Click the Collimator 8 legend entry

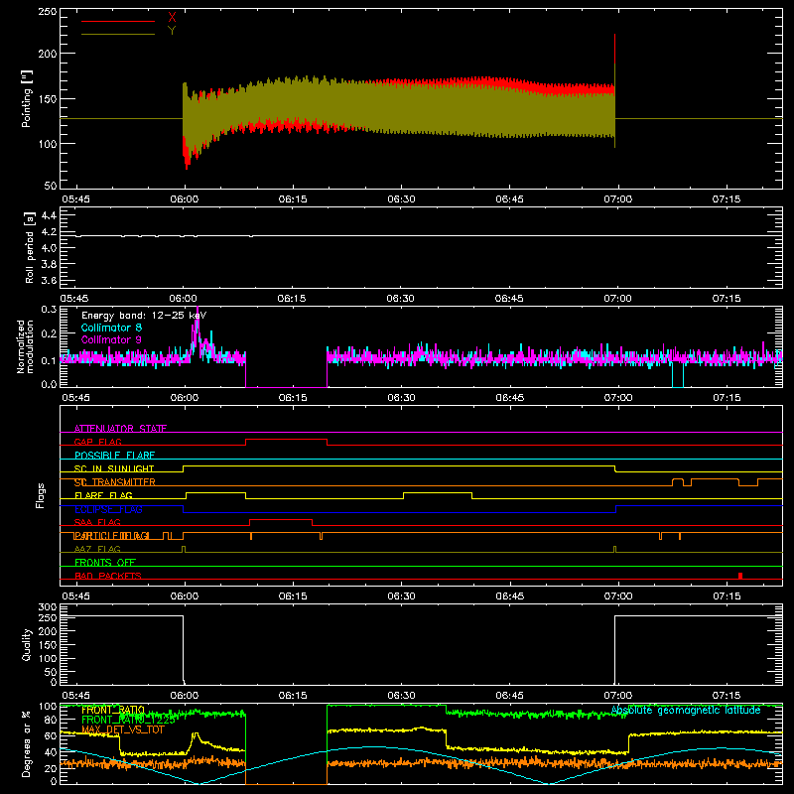111,328
